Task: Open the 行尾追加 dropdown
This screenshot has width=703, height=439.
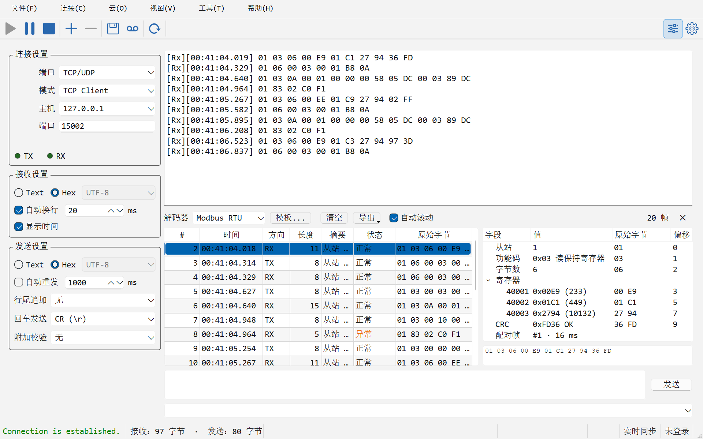Action: 103,300
